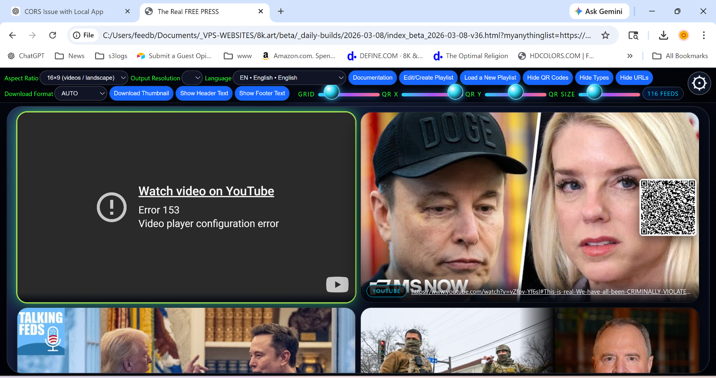The height and width of the screenshot is (378, 716).
Task: Open the Submit a Guest Opinion bookmark
Action: coord(174,56)
